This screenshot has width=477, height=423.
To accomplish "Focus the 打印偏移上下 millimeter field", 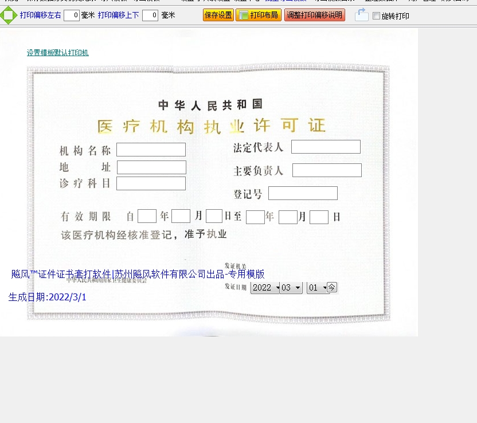I will tap(150, 15).
